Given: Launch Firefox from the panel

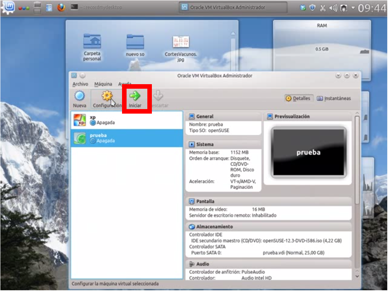Looking at the screenshot, I should [x=61, y=8].
